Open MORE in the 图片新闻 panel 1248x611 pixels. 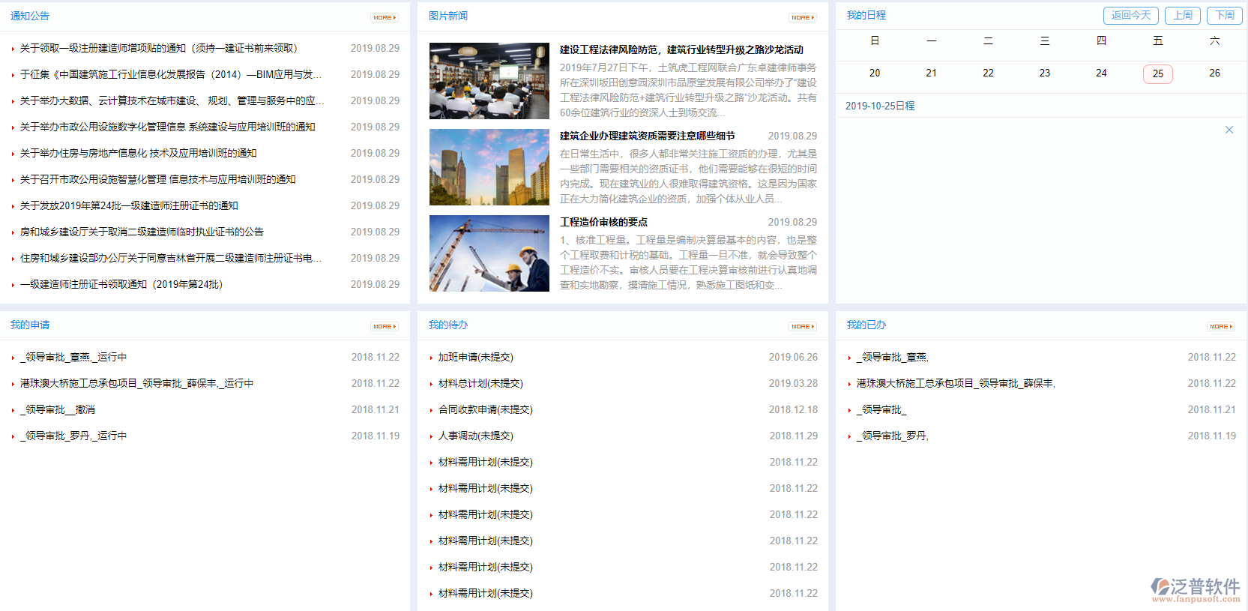803,17
